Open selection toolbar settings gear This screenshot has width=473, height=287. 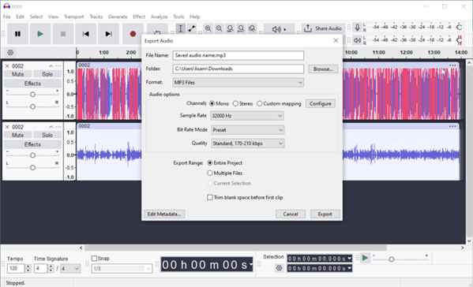pos(279,268)
